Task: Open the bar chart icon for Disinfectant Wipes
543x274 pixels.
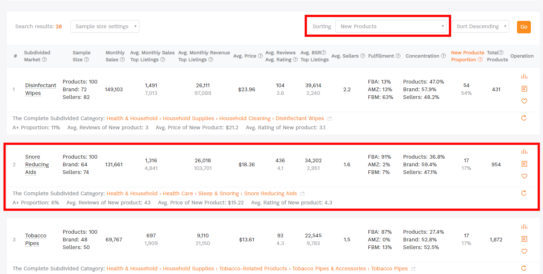Action: (x=524, y=77)
